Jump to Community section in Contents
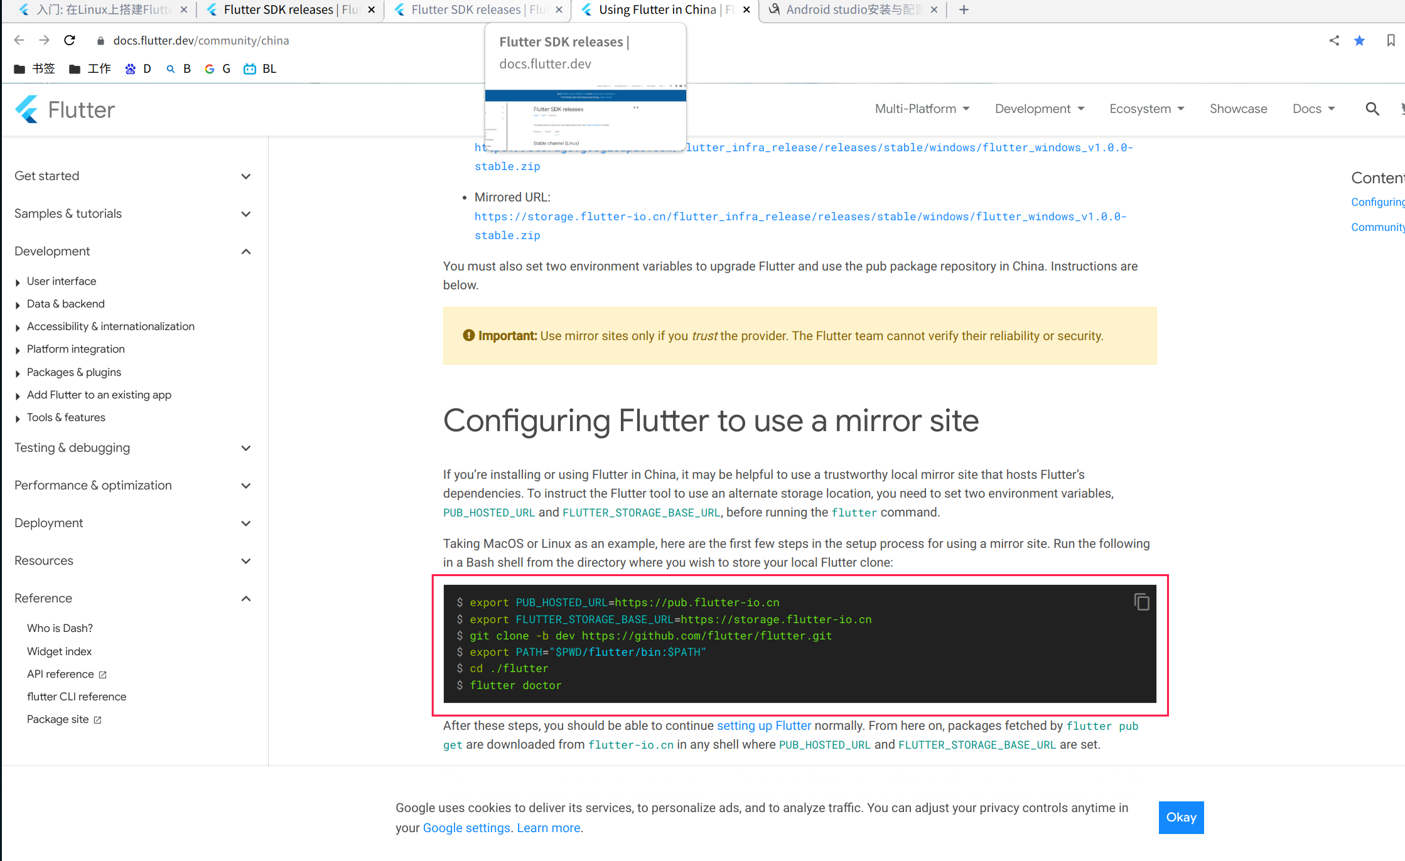Viewport: 1405px width, 861px height. 1377,227
